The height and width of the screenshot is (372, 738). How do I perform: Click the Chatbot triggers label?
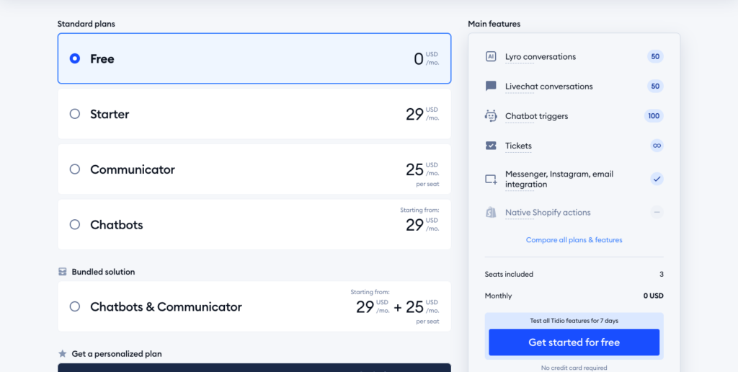[x=536, y=116]
